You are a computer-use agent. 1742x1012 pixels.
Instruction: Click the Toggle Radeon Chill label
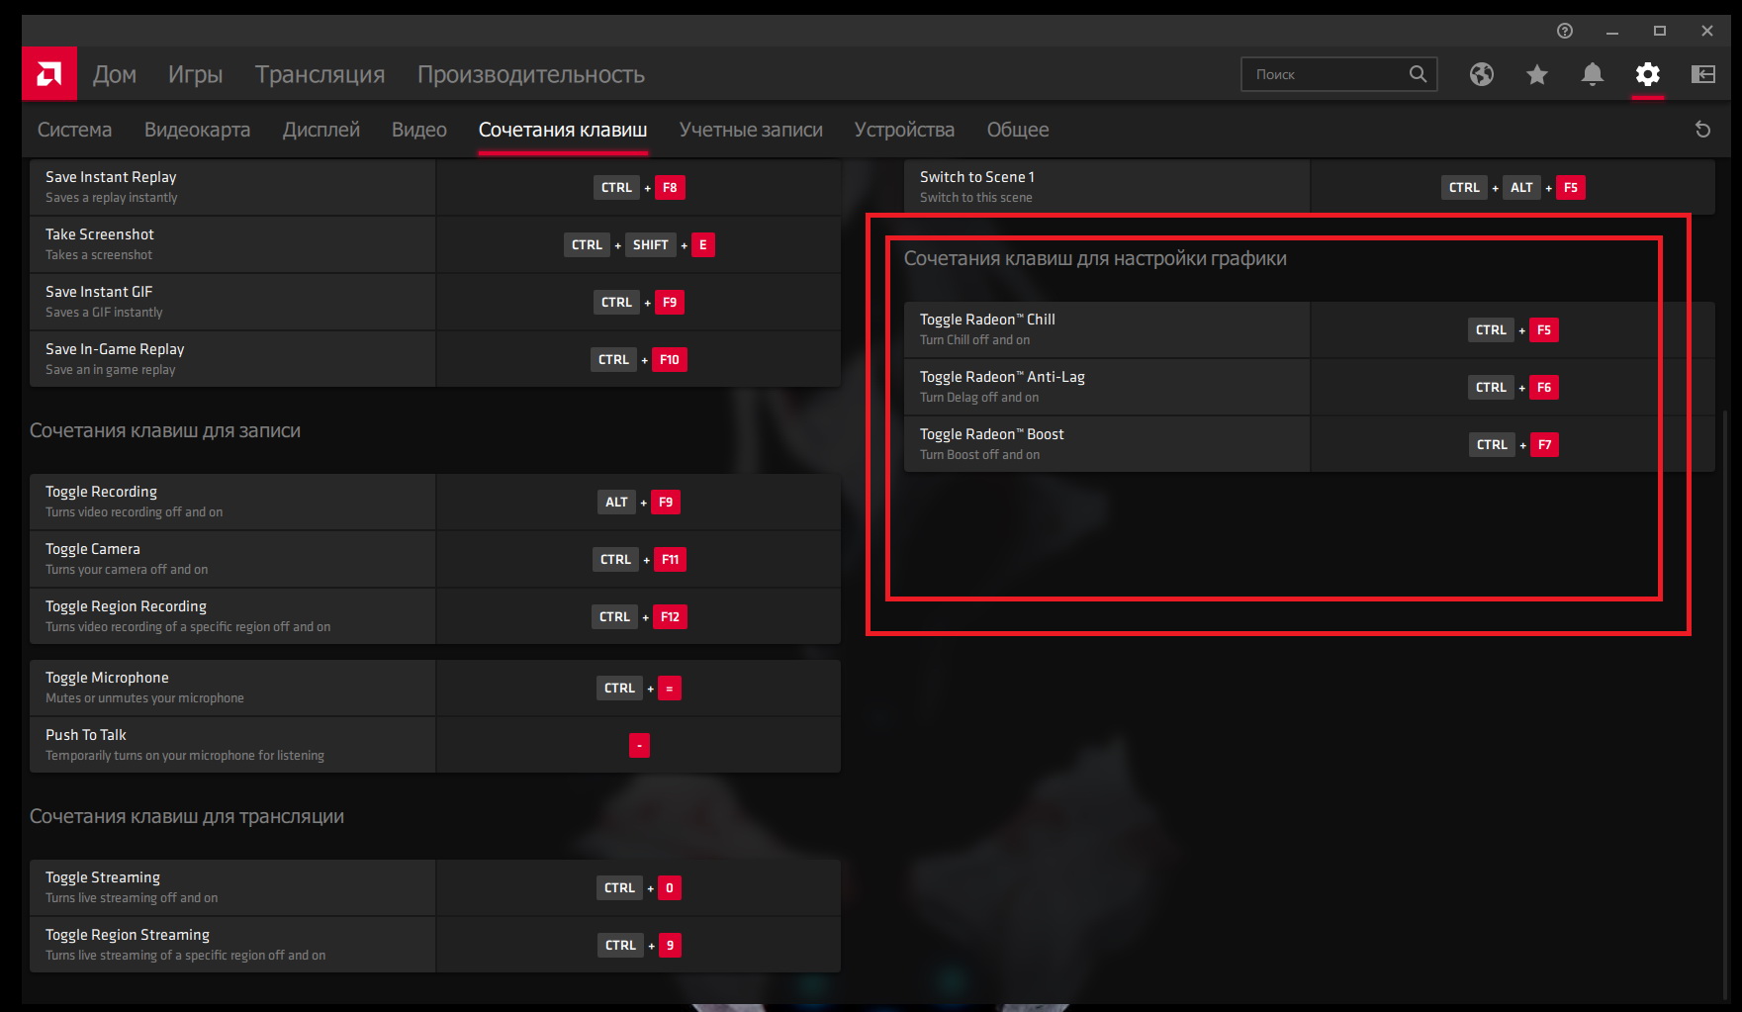[x=987, y=320]
